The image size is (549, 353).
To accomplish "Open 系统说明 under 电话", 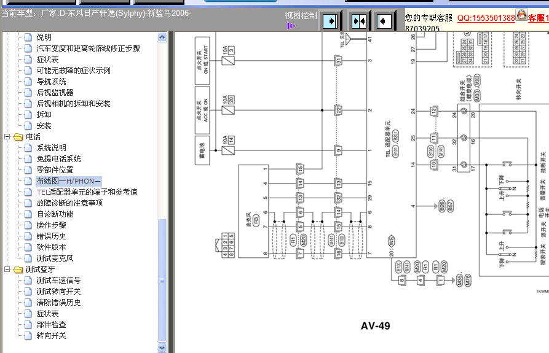I will [52, 148].
